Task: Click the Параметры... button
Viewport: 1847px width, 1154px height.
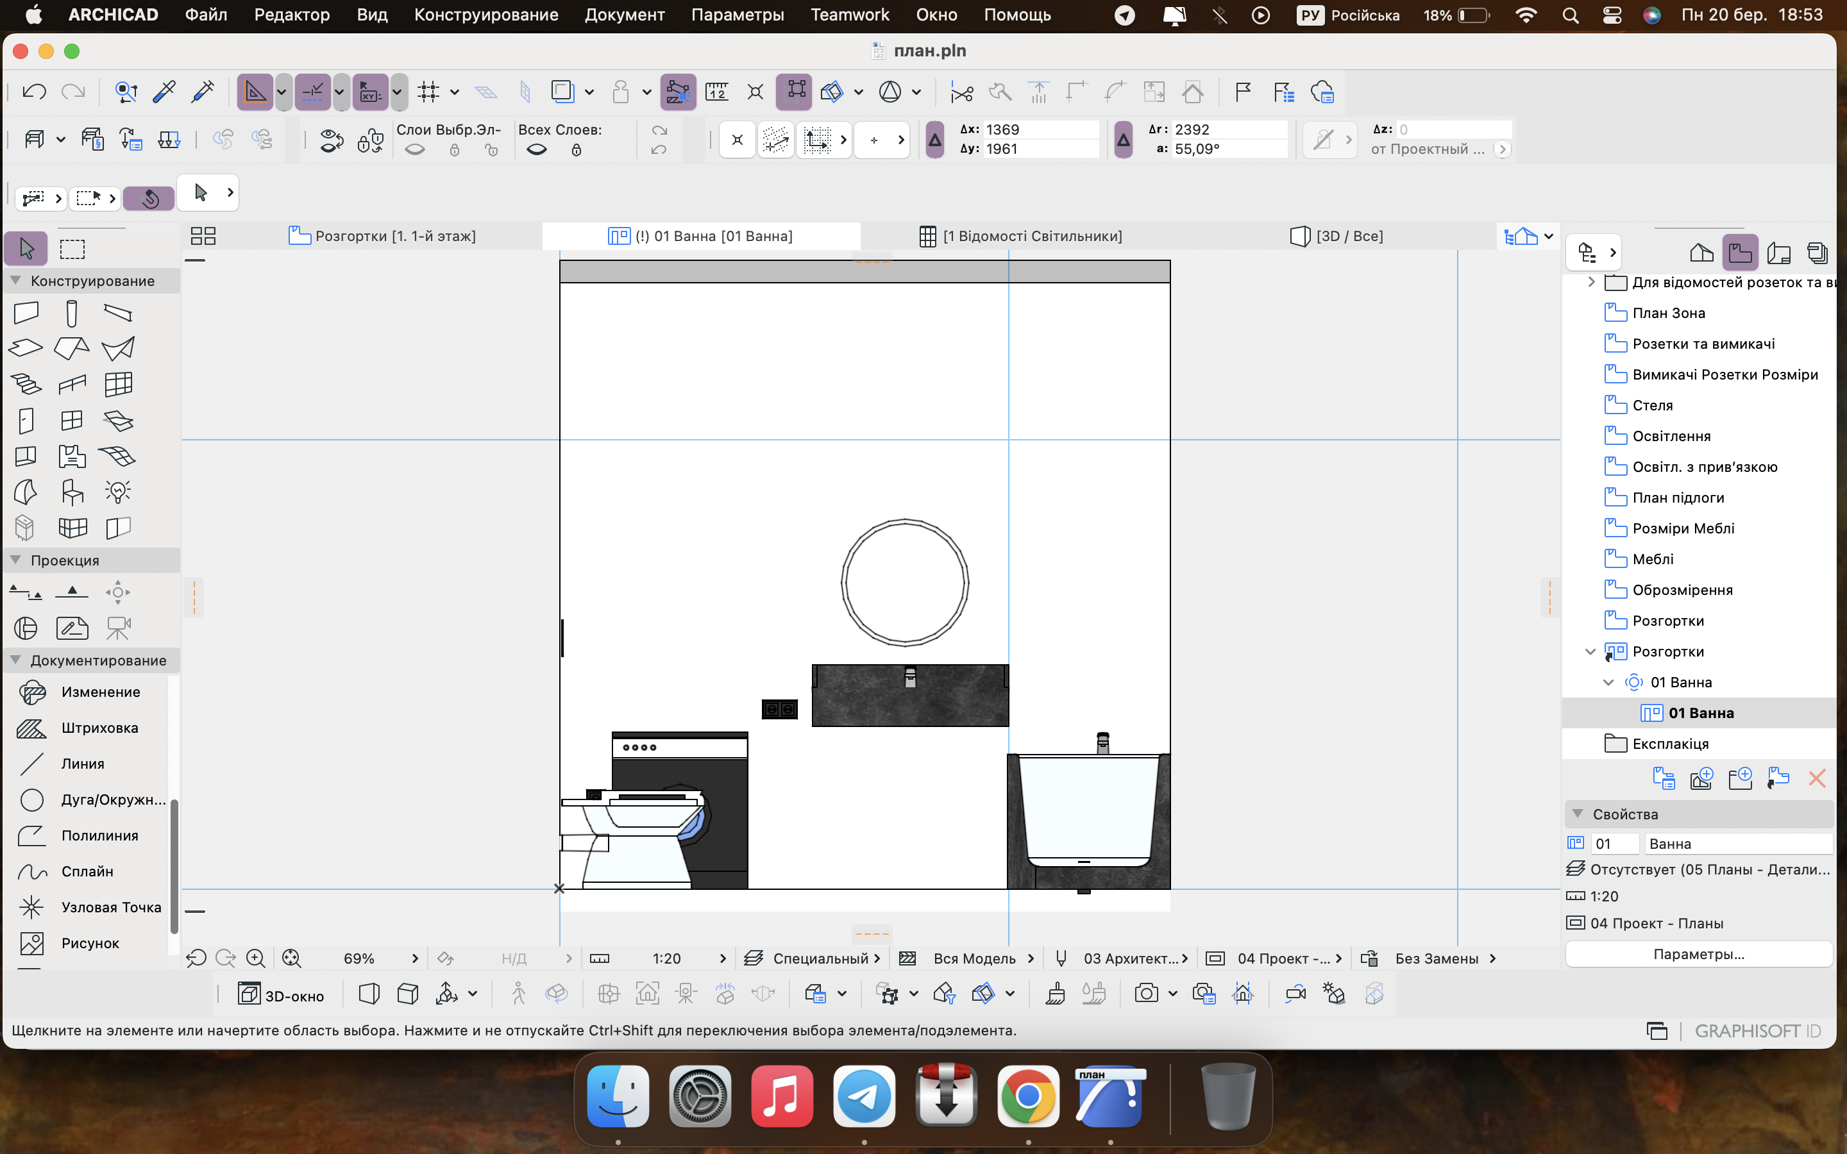Action: point(1699,954)
